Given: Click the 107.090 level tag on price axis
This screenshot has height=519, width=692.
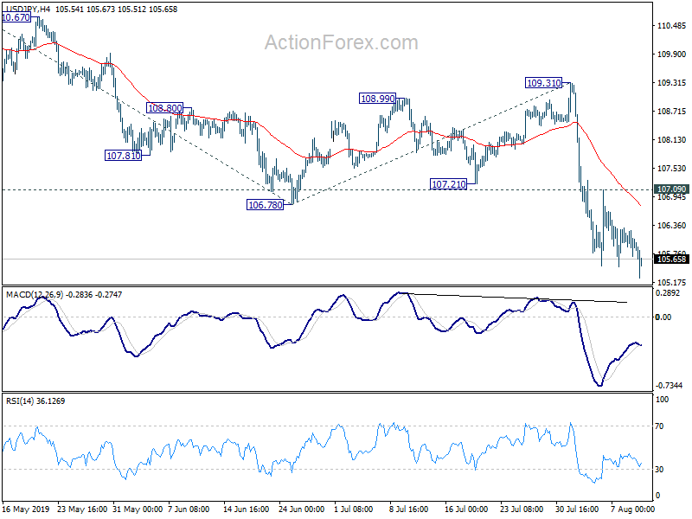Looking at the screenshot, I should (x=671, y=189).
